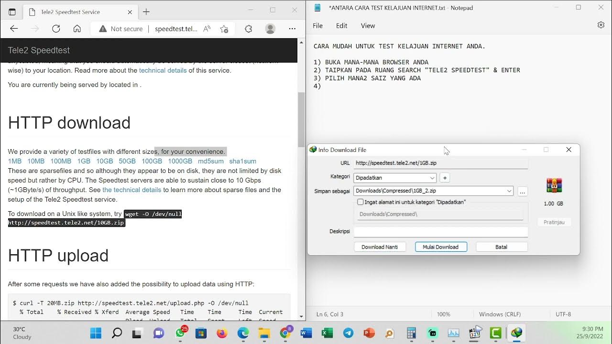The image size is (612, 344).
Task: Open the tab actions menu icon
Action: pyautogui.click(x=12, y=11)
